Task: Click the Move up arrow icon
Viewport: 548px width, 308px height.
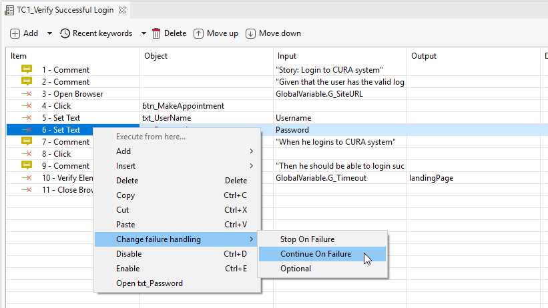Action: coord(198,33)
